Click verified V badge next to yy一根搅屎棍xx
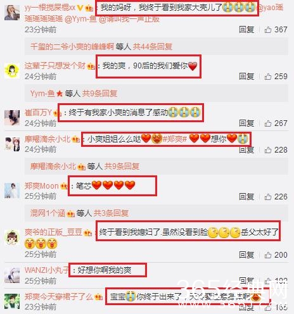The height and width of the screenshot is (314, 294). (x=80, y=8)
